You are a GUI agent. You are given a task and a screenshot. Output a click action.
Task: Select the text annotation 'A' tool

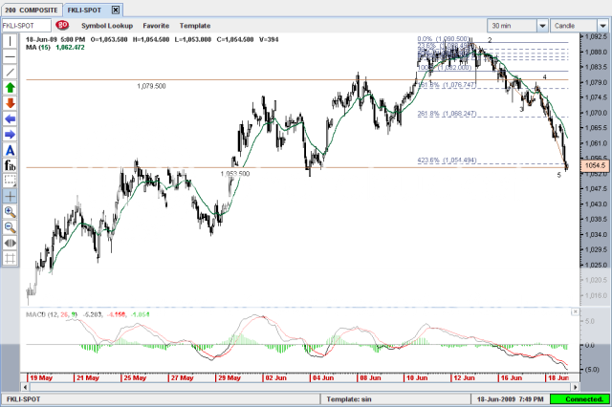(x=11, y=149)
